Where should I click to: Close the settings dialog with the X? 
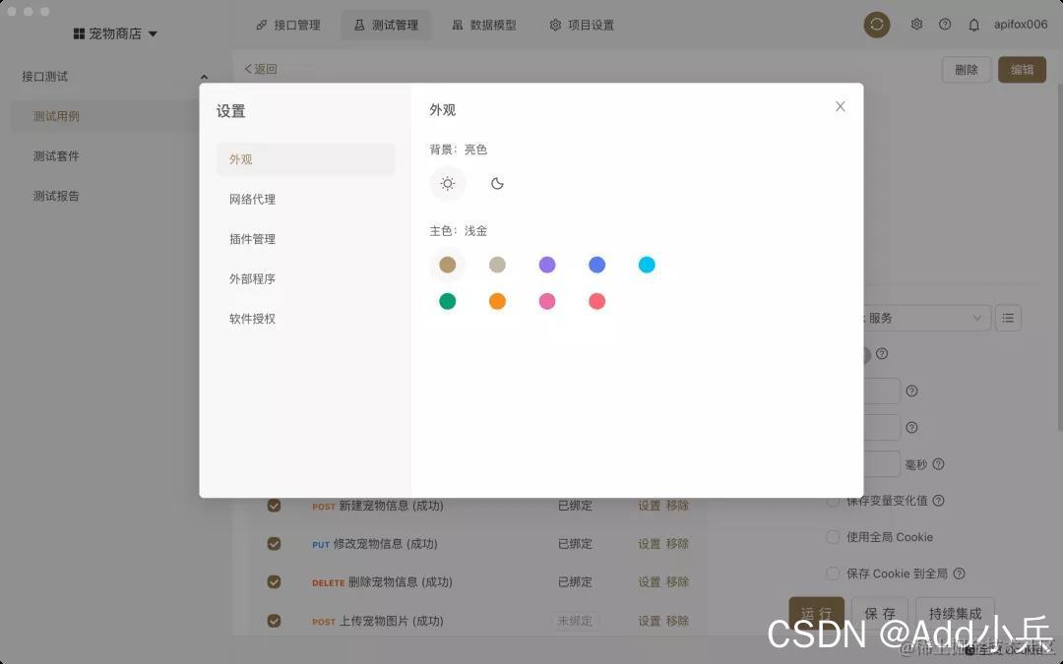pyautogui.click(x=840, y=106)
